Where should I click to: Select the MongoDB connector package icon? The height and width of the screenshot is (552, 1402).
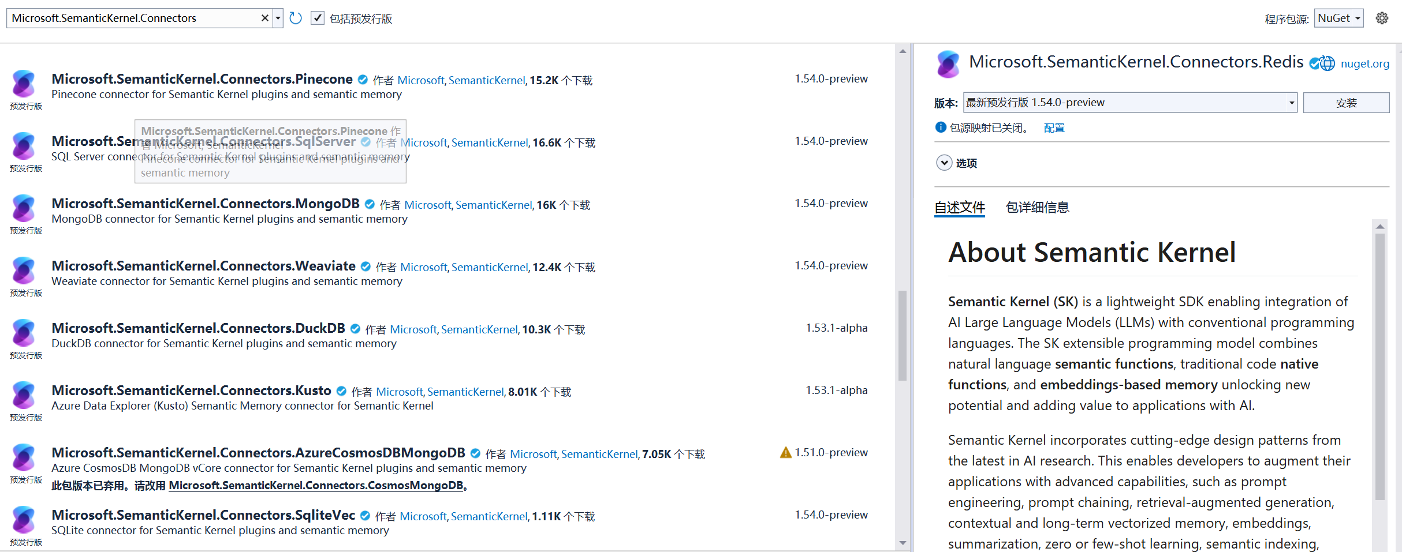pyautogui.click(x=24, y=208)
